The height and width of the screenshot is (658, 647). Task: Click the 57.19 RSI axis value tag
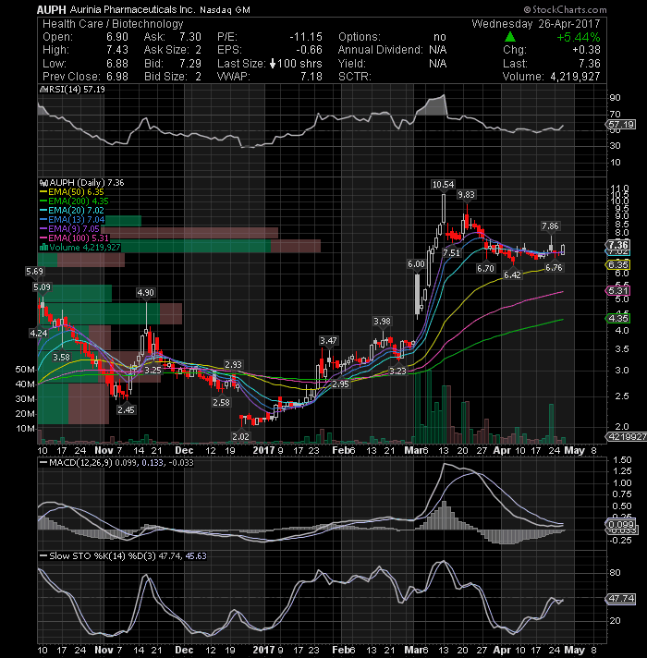tap(621, 125)
